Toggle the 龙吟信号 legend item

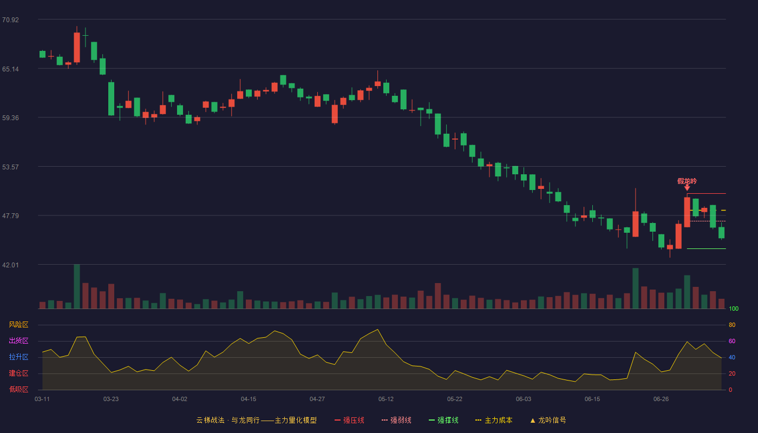click(x=548, y=420)
